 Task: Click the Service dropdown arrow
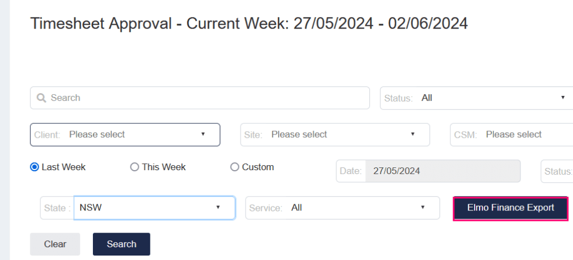pyautogui.click(x=422, y=208)
